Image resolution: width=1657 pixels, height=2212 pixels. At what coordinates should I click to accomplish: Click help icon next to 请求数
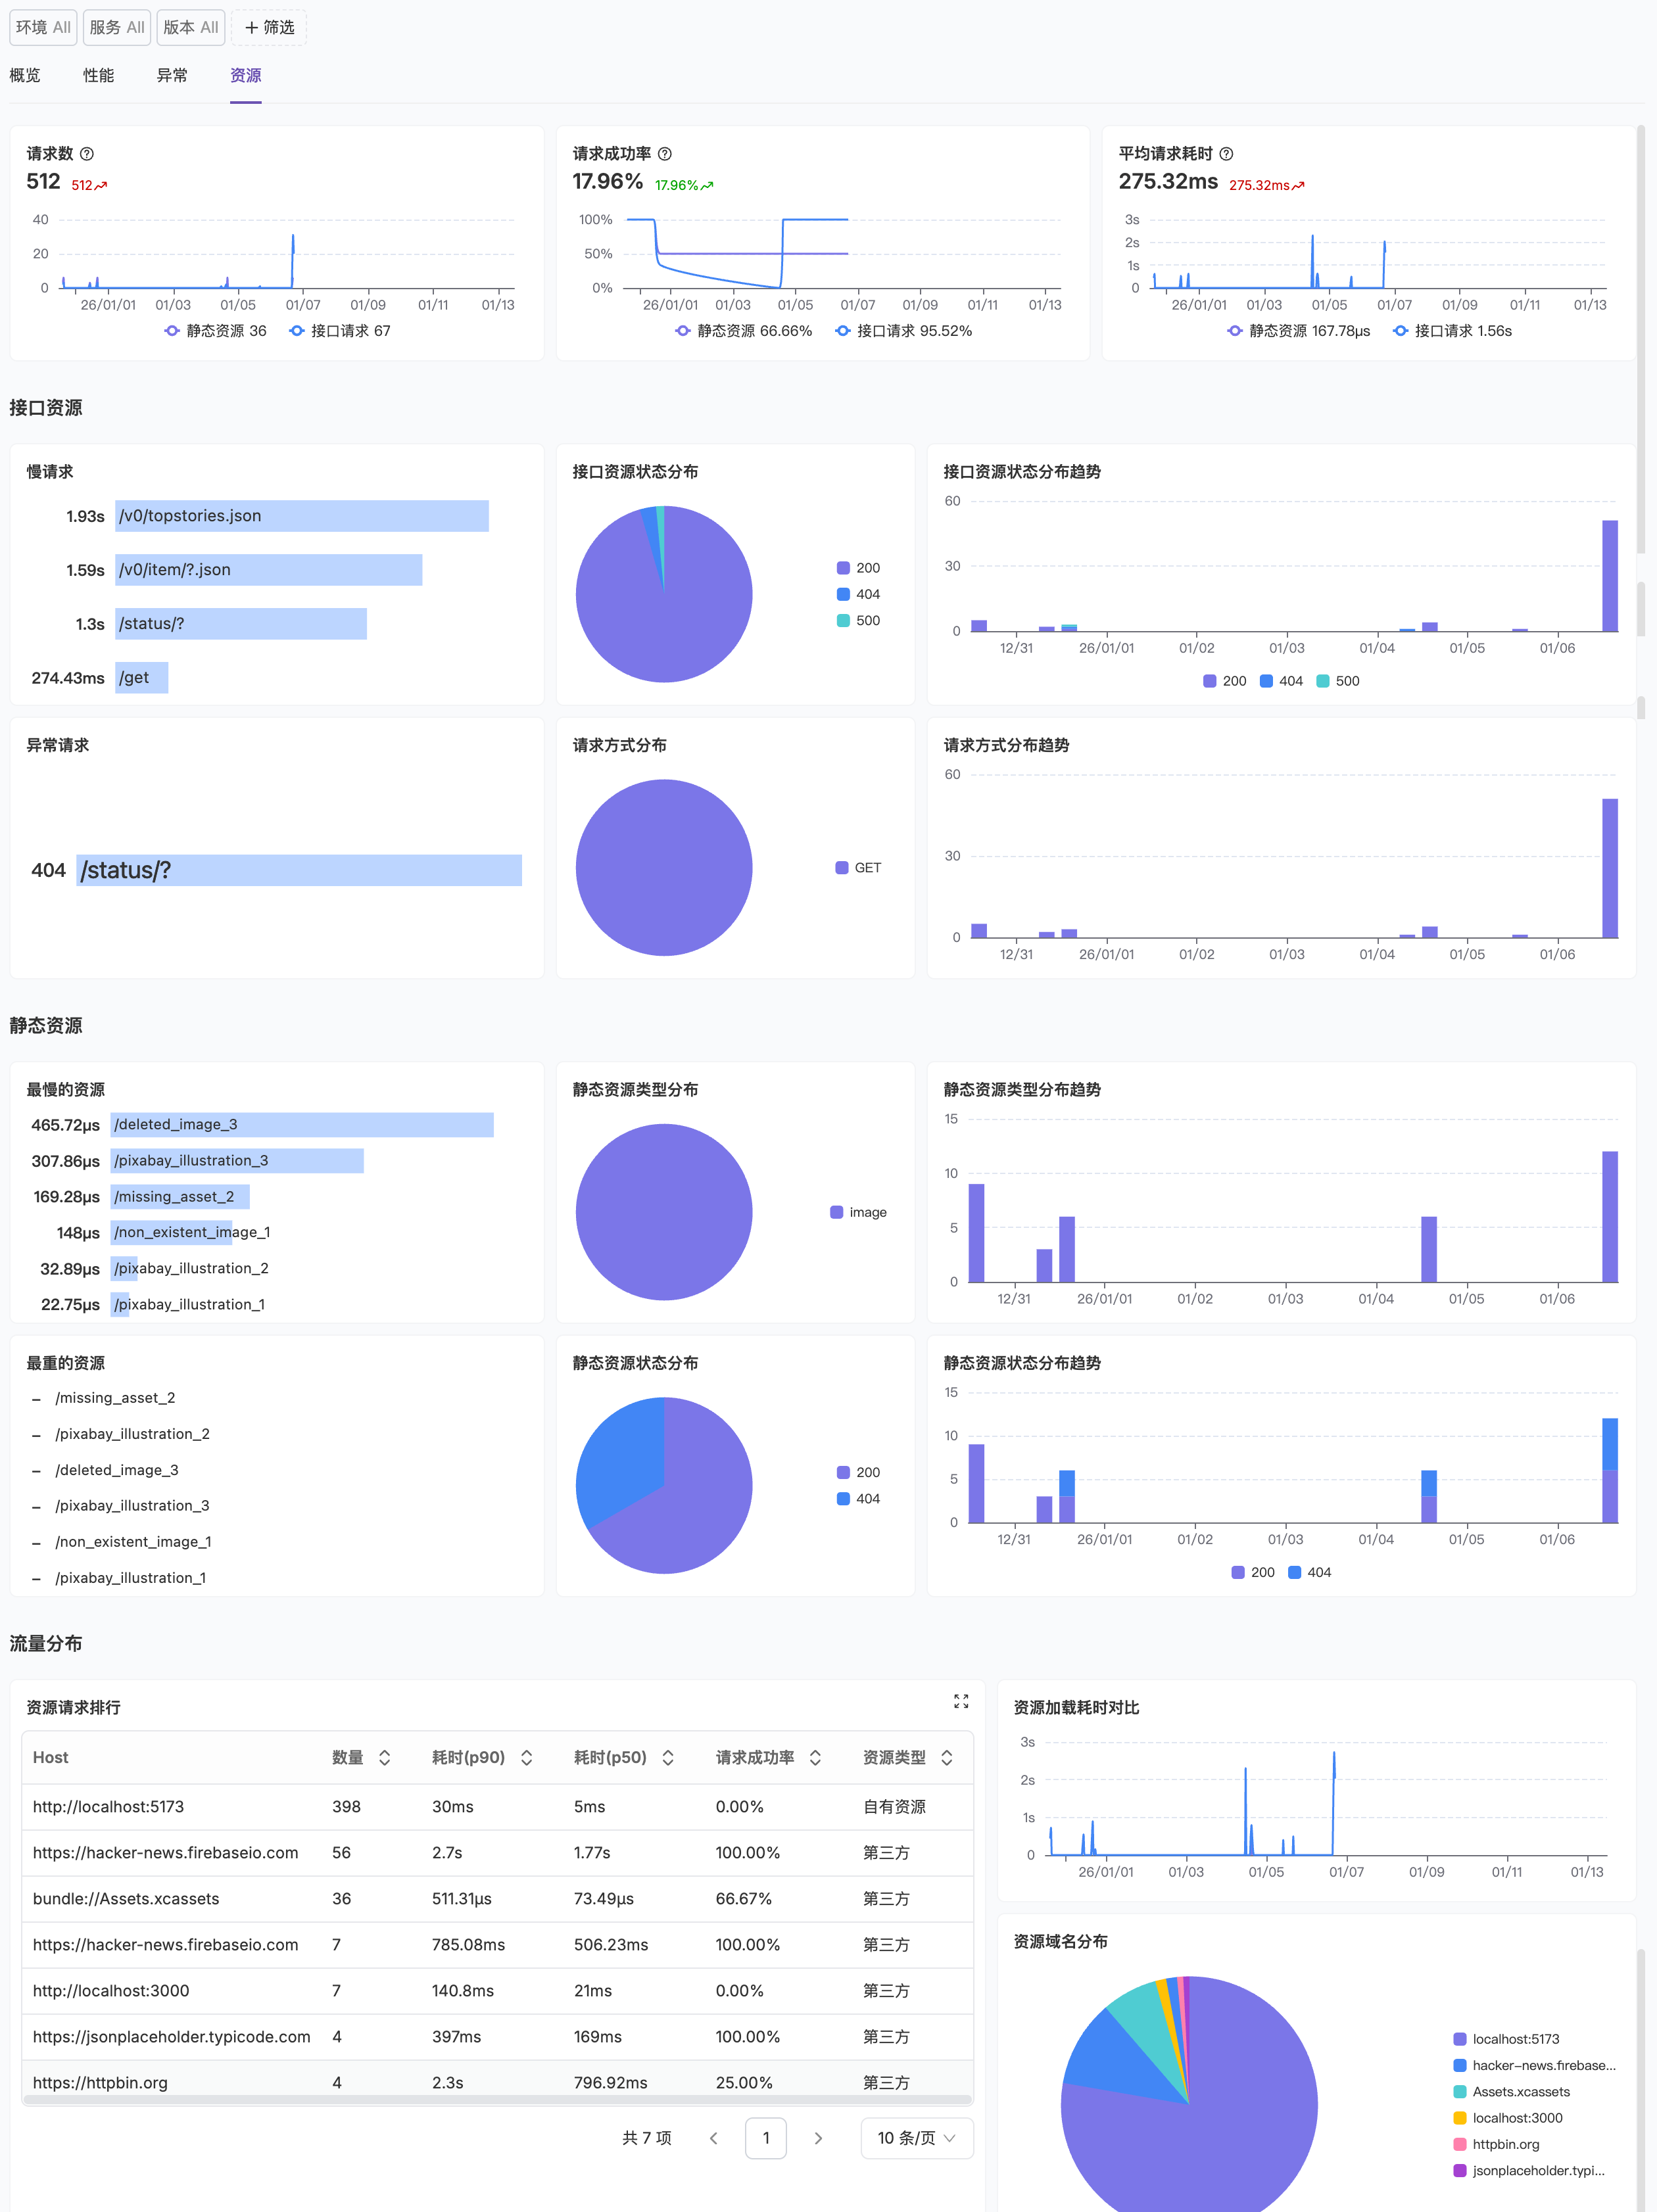pos(87,154)
